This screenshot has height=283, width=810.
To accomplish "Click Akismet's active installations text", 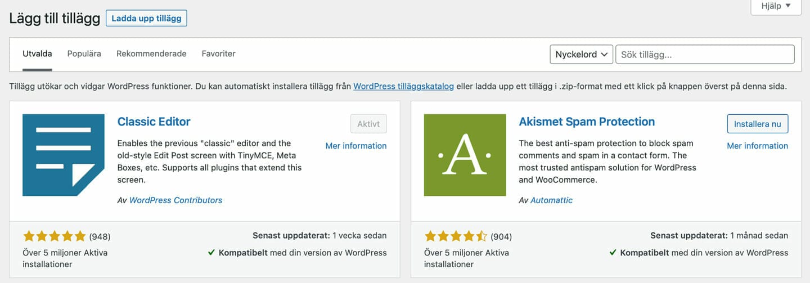I will point(466,258).
